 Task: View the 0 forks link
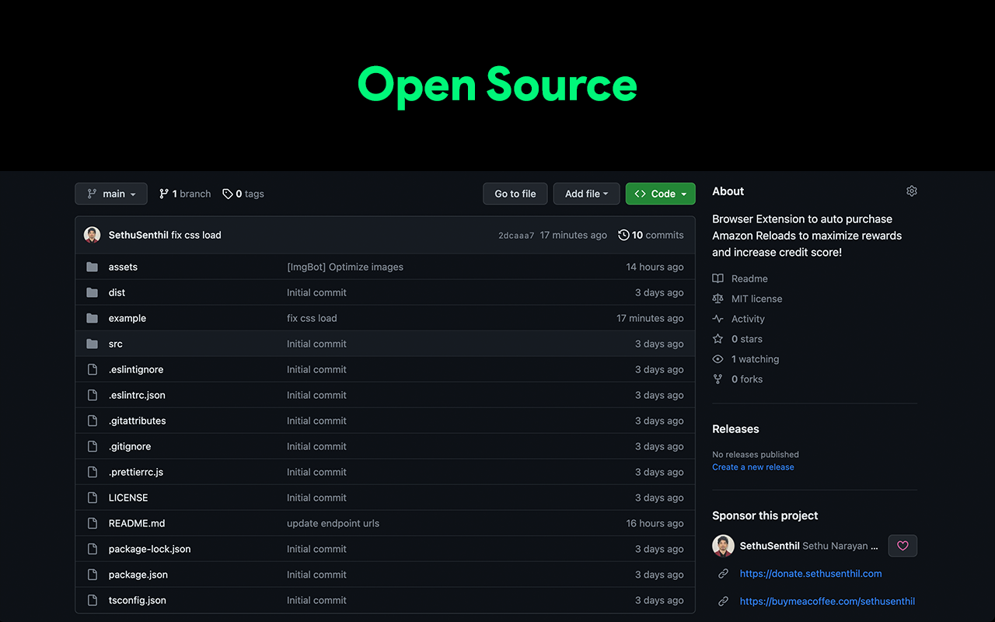pyautogui.click(x=747, y=379)
